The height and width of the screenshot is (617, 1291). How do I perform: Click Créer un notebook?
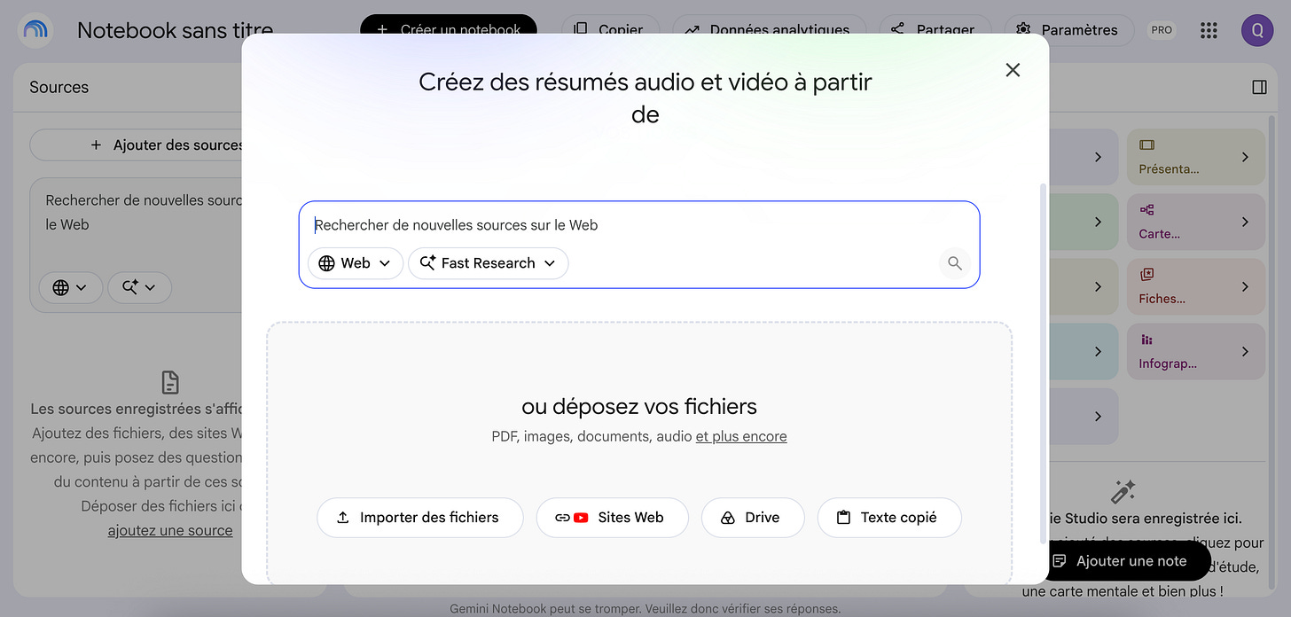(449, 30)
